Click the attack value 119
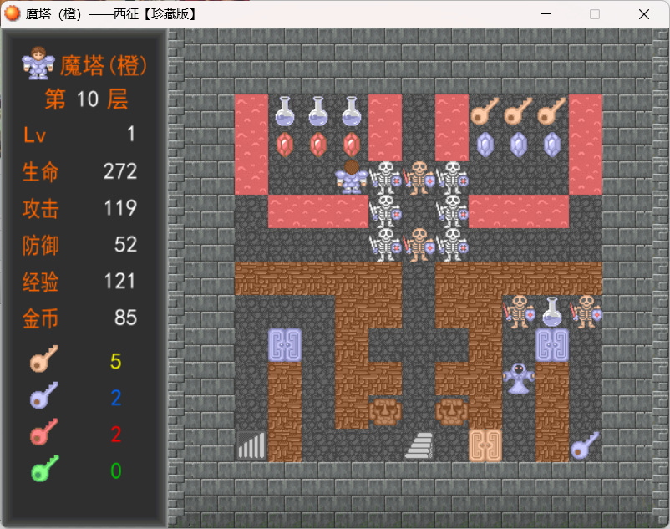Viewport: 670px width, 529px height. (120, 208)
